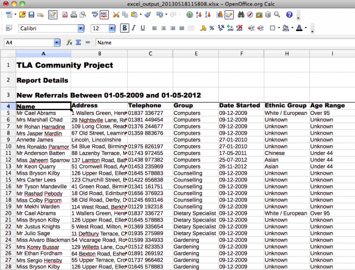Viewport: 355px width, 270px height.
Task: Apply the current font color
Action: pyautogui.click(x=299, y=28)
